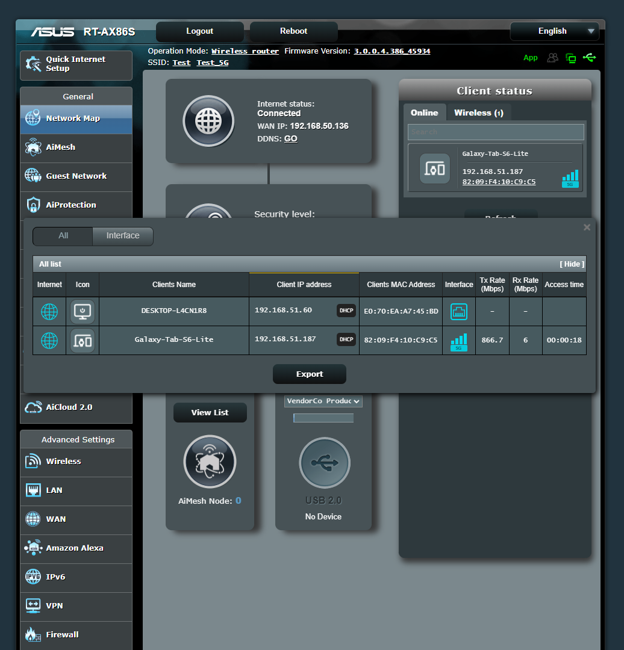Open the English language dropdown

(x=554, y=31)
